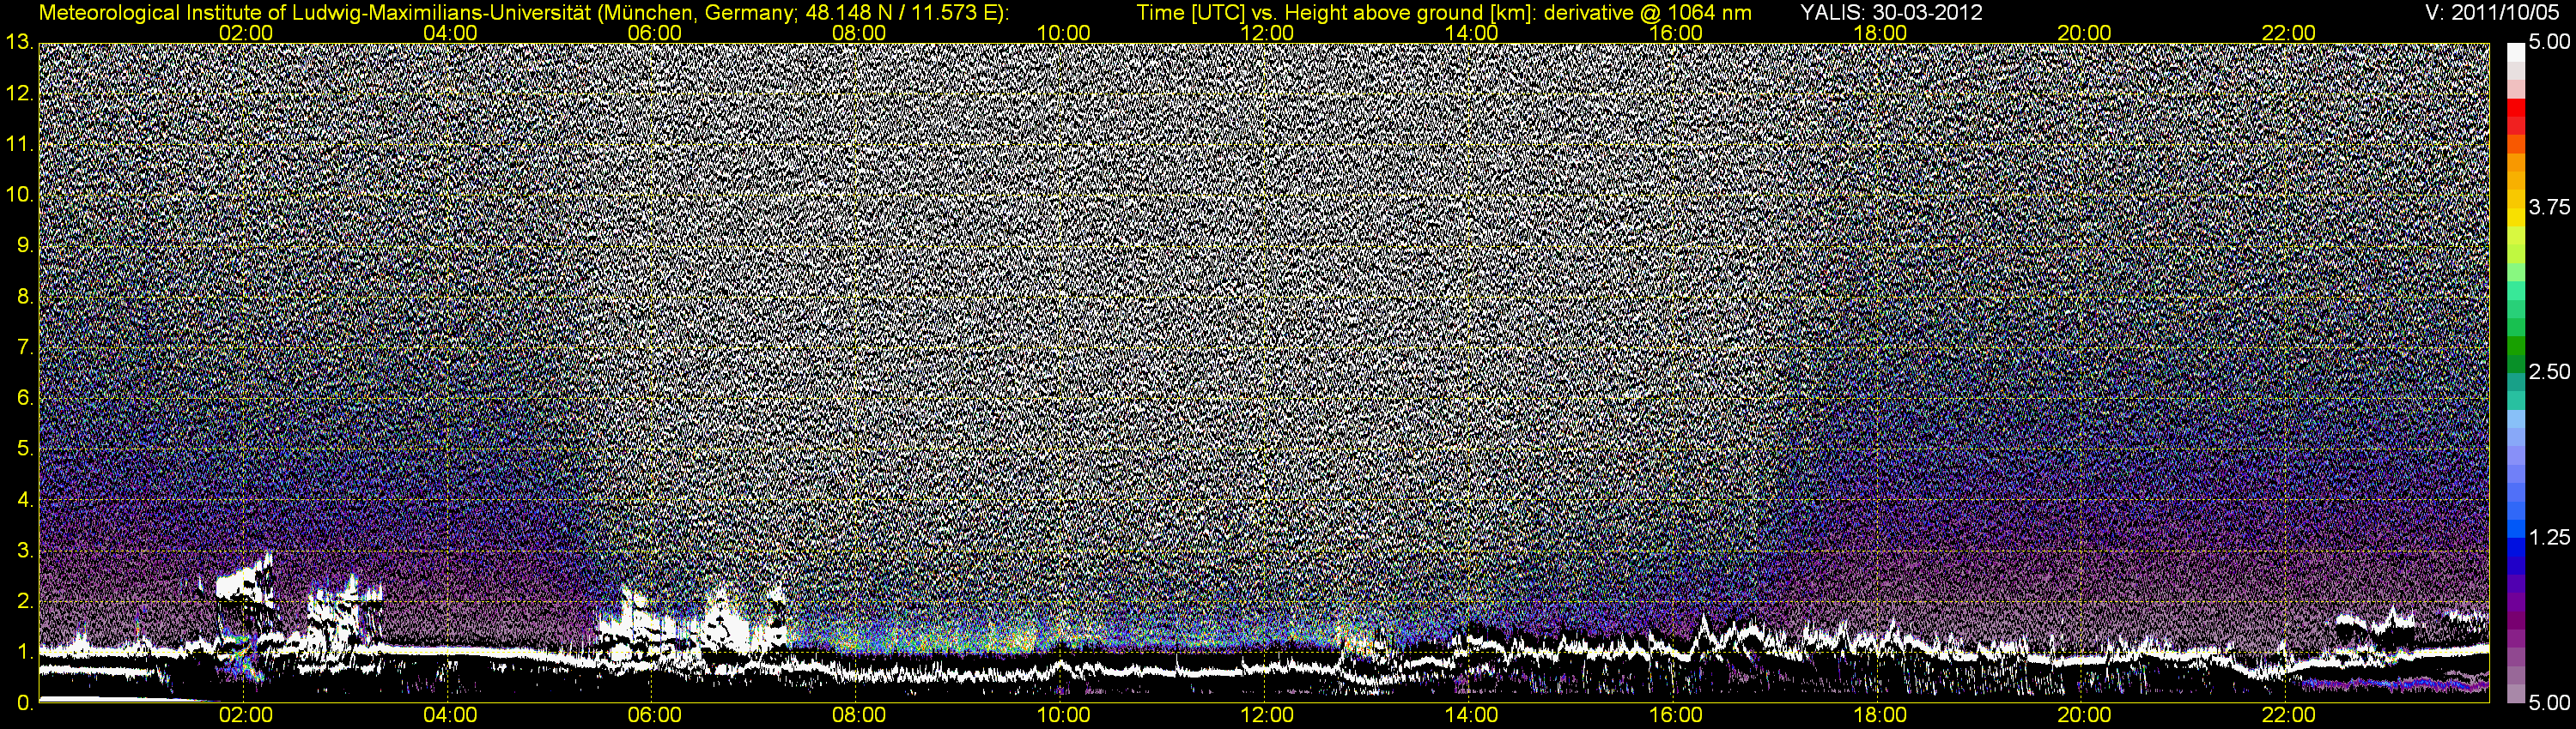The width and height of the screenshot is (2576, 729).
Task: Click 10:00 on the top time axis
Action: click(x=1063, y=33)
